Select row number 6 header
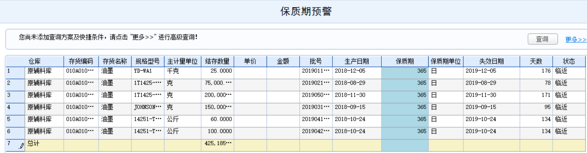The image size is (587, 153). 15,133
